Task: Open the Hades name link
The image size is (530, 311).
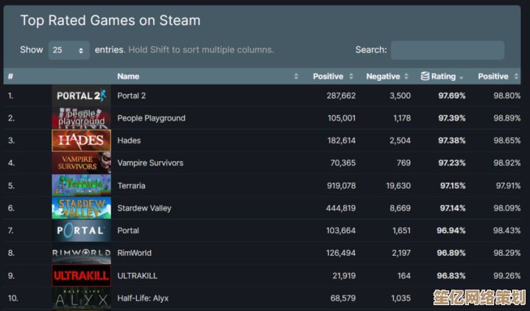Action: click(x=129, y=140)
